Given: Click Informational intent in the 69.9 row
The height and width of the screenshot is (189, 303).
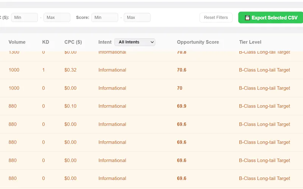Looking at the screenshot, I should click(112, 106).
